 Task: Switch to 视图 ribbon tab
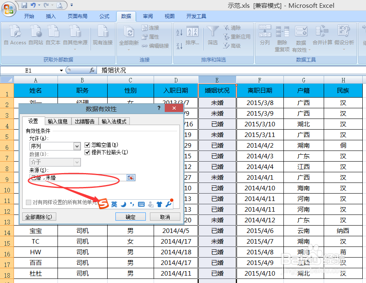[x=170, y=16]
